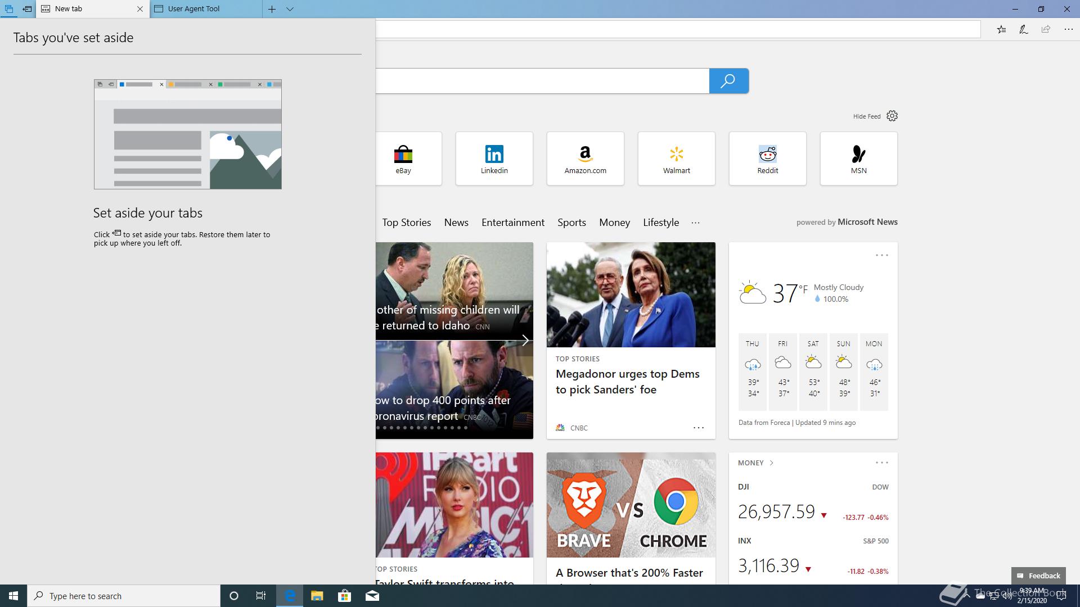1080x607 pixels.
Task: Click the Feedback button
Action: [1038, 576]
